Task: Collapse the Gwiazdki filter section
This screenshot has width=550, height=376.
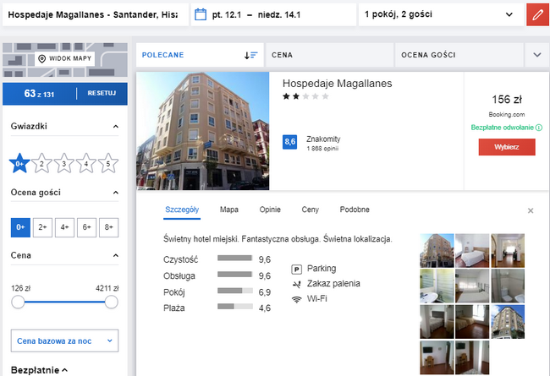Action: pos(115,127)
